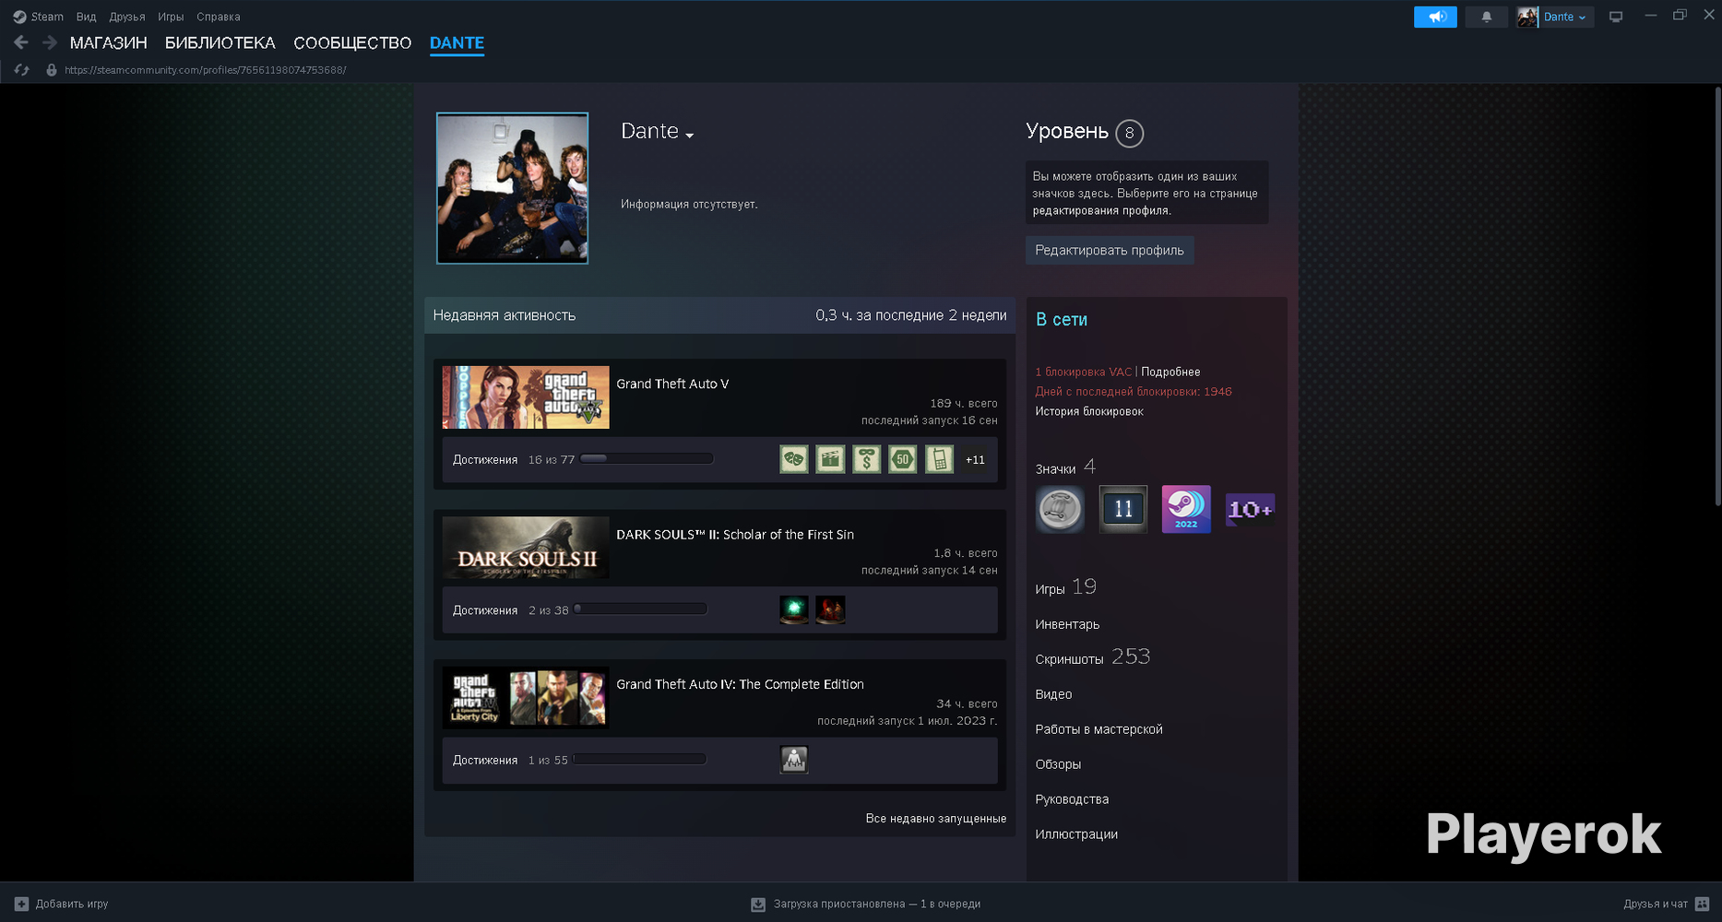
Task: Click the level 8 badge circle
Action: click(x=1129, y=133)
